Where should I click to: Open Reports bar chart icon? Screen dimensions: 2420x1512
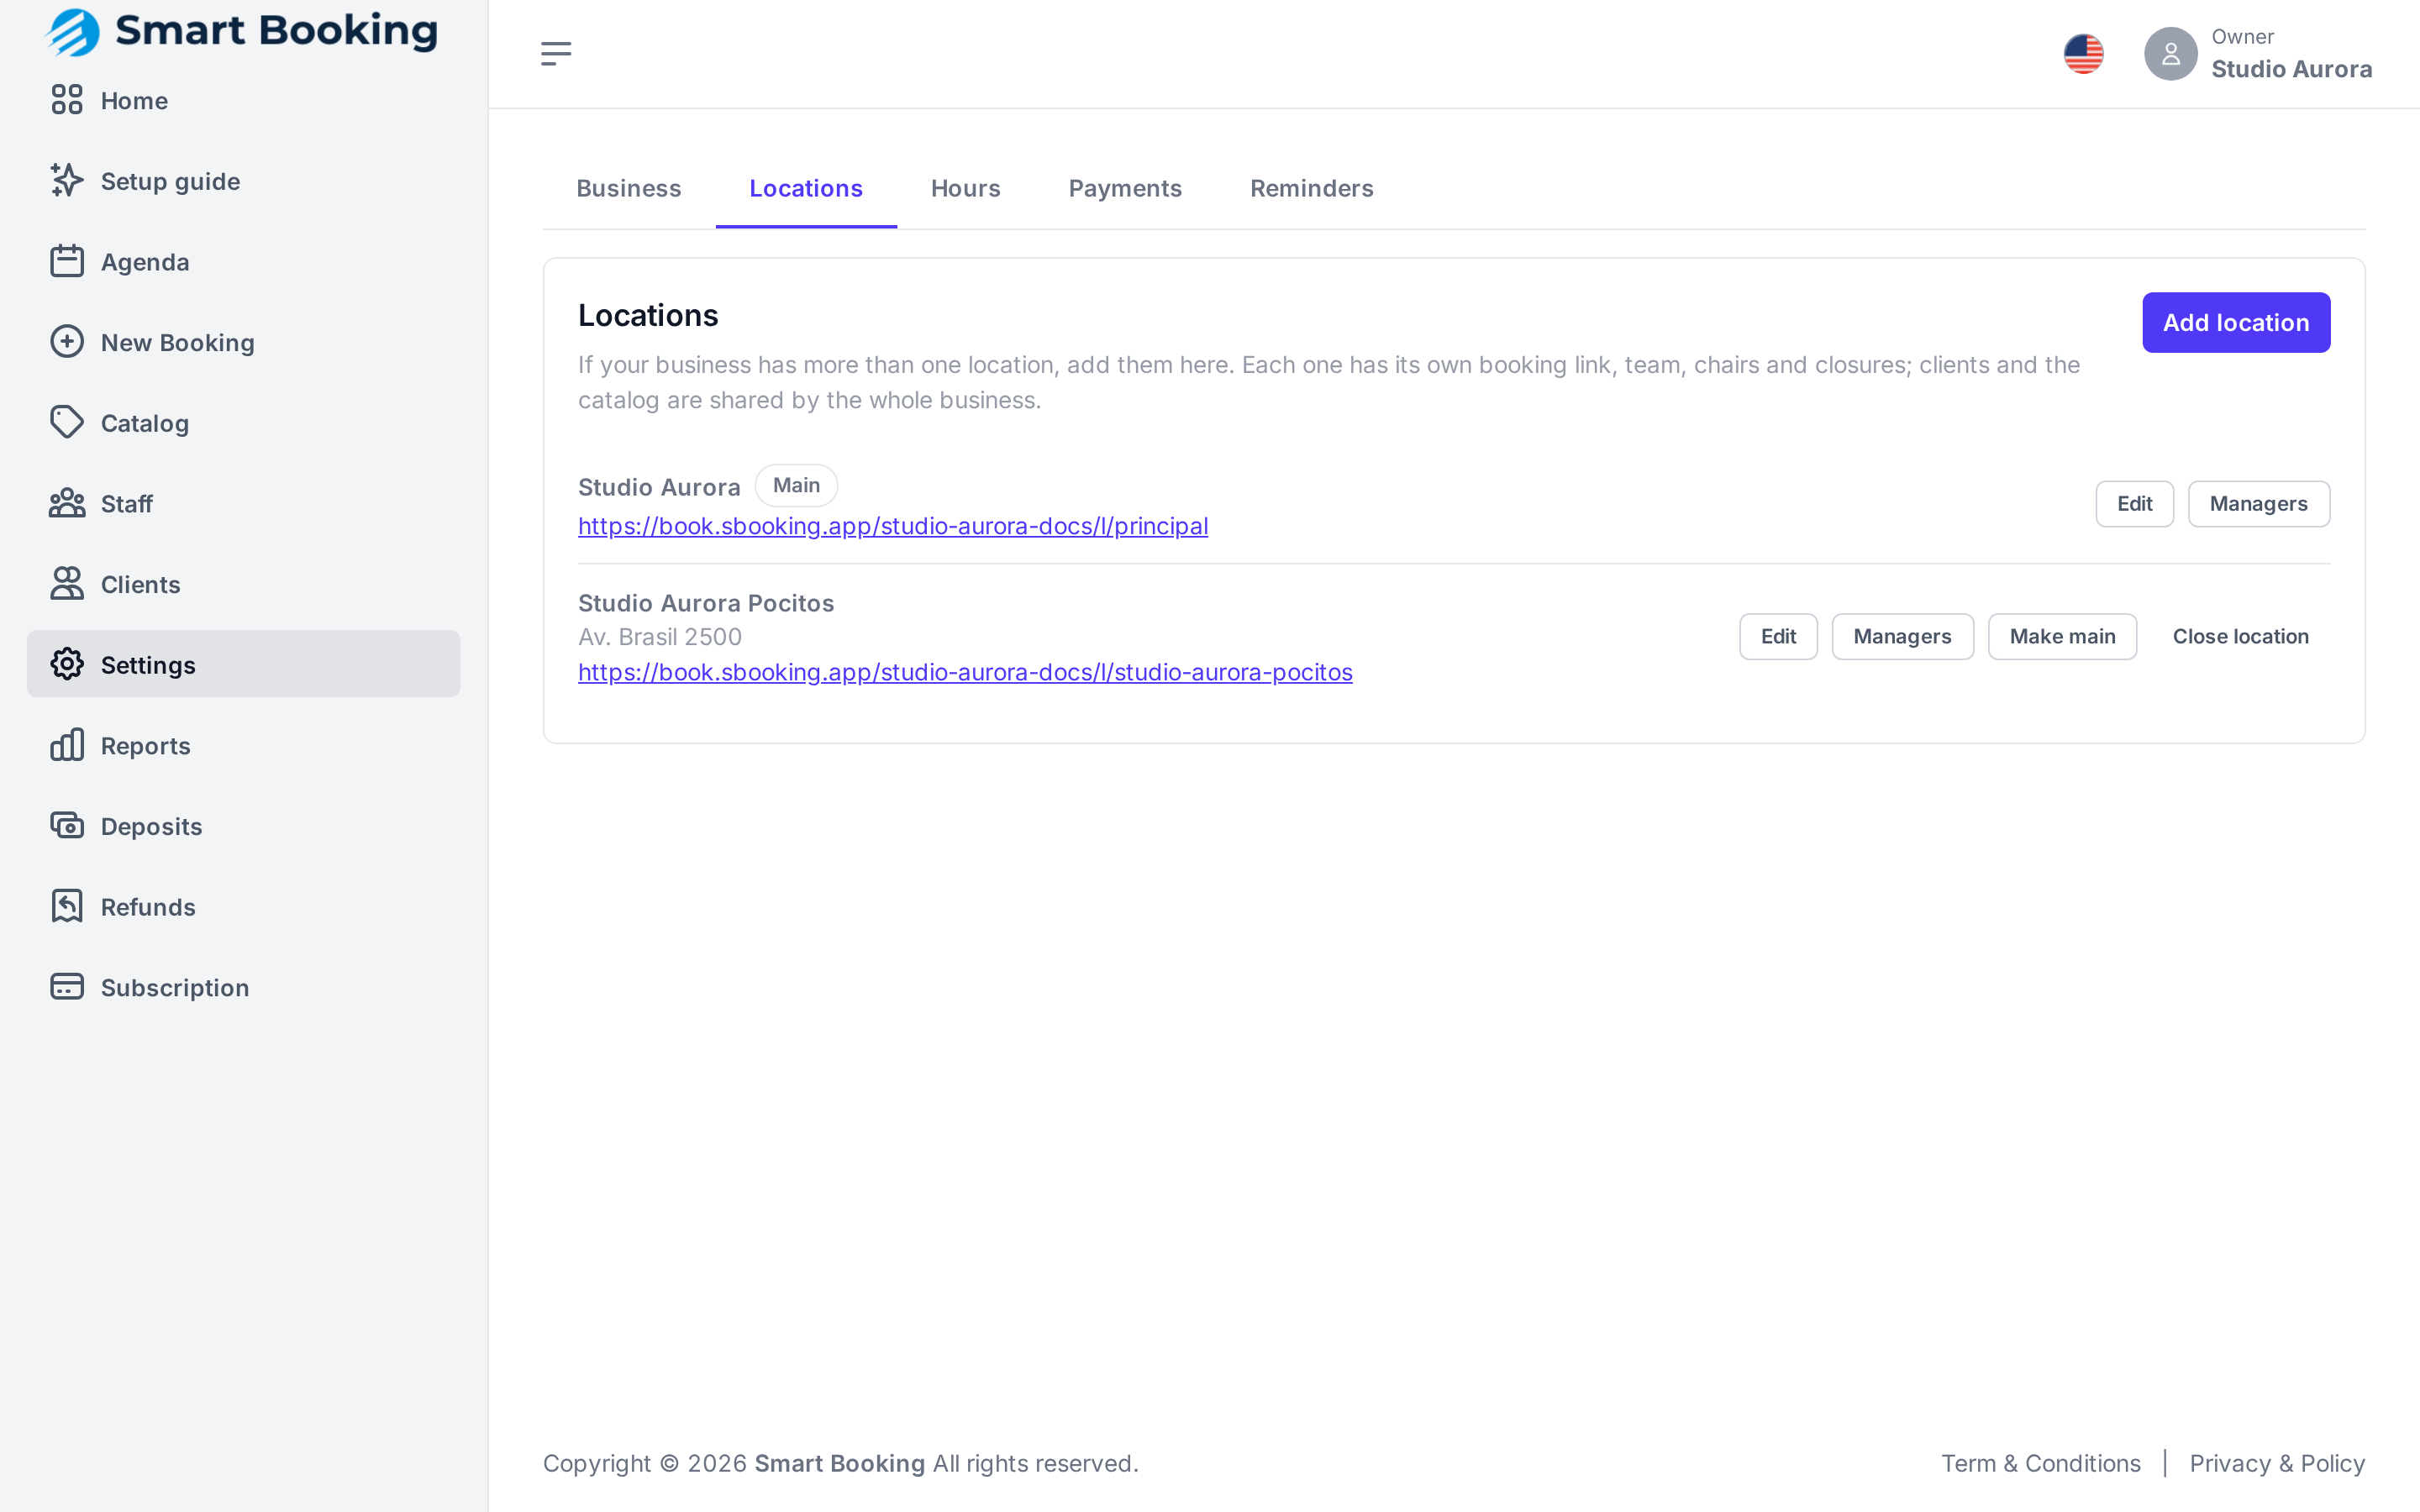pyautogui.click(x=67, y=745)
